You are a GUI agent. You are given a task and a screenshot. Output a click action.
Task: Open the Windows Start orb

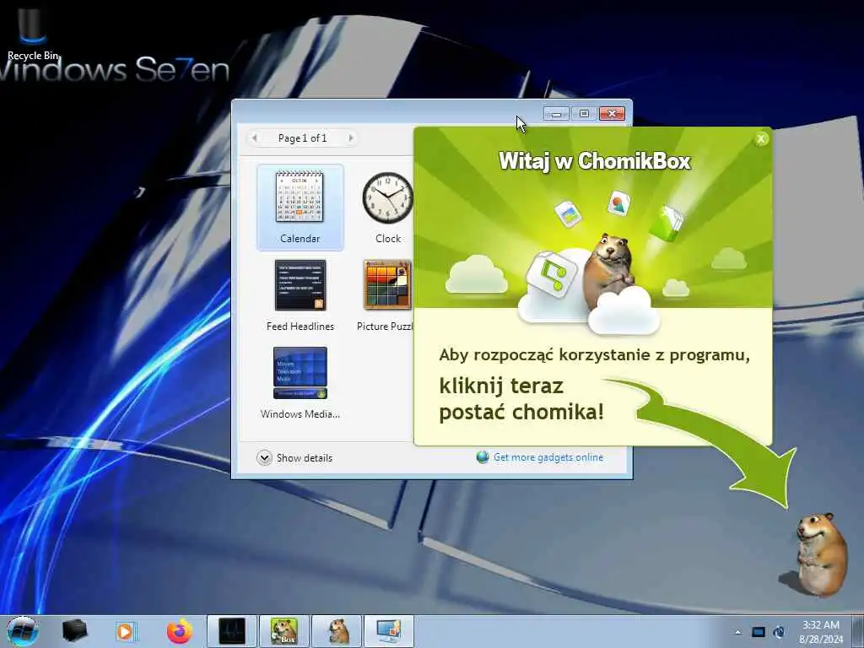tap(23, 631)
